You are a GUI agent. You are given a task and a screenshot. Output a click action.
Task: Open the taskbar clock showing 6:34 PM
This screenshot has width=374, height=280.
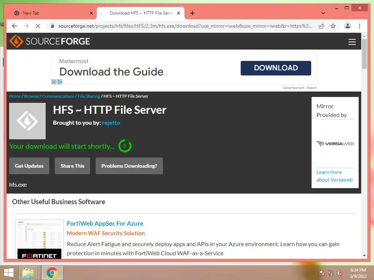[358, 273]
